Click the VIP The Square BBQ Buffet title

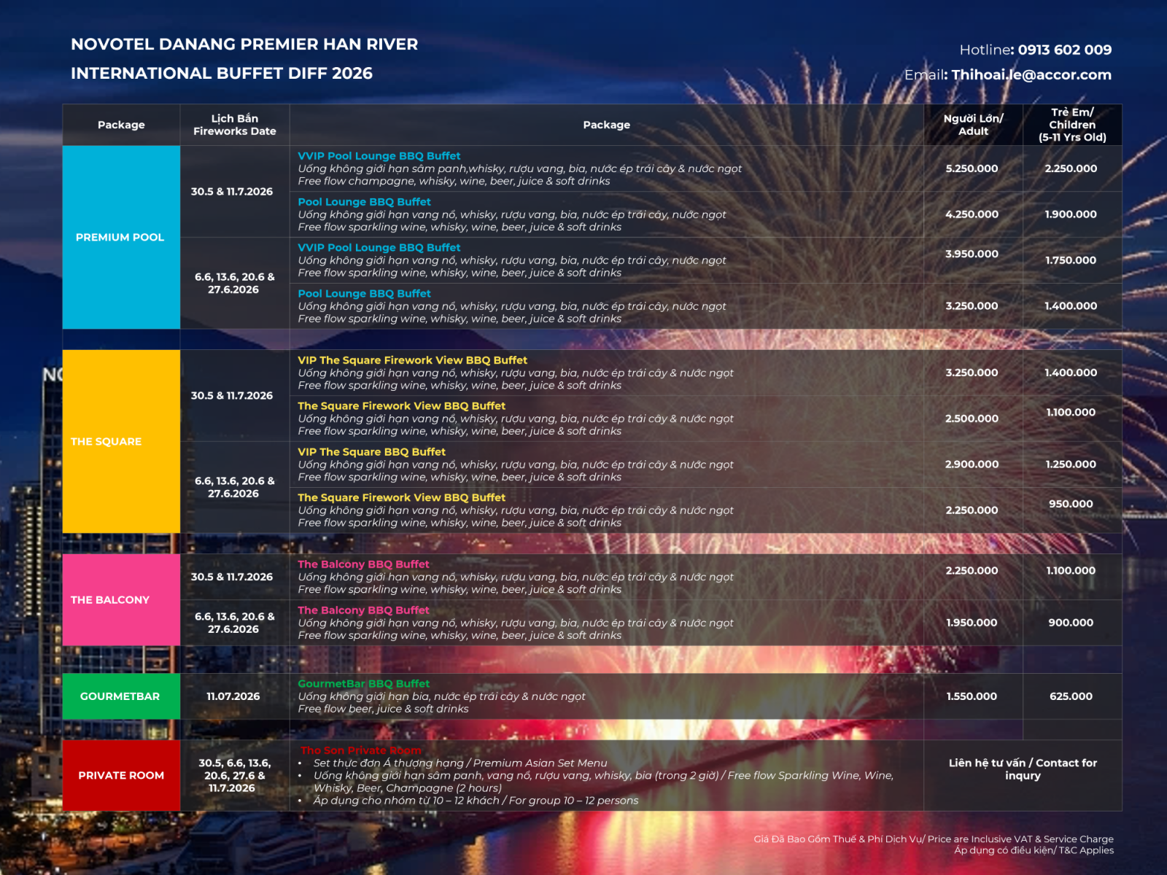tap(371, 452)
